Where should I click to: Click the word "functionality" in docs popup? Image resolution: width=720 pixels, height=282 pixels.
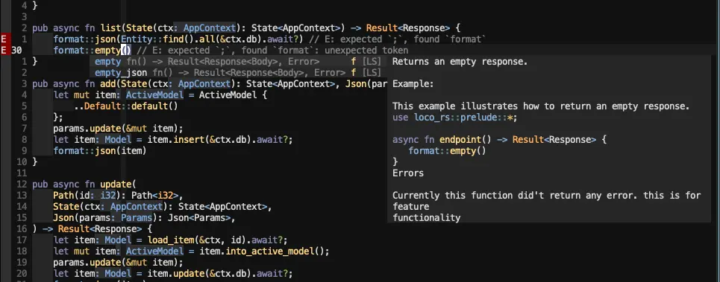click(426, 218)
